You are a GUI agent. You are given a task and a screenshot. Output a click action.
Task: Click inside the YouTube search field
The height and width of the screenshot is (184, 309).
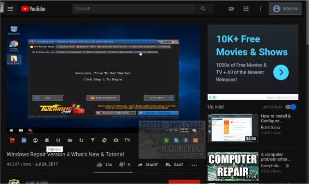133,9
